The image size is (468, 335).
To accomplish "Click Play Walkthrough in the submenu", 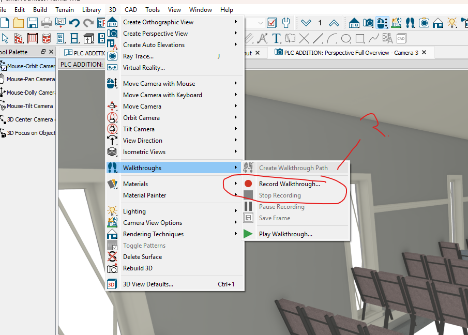I will (285, 234).
